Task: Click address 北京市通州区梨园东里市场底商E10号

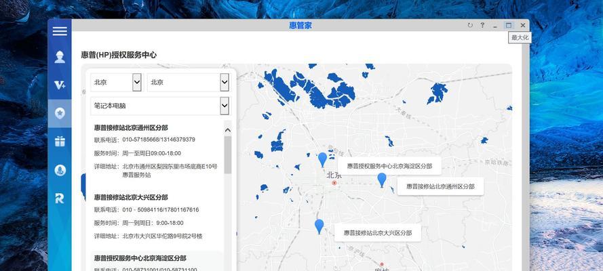Action: [170, 167]
